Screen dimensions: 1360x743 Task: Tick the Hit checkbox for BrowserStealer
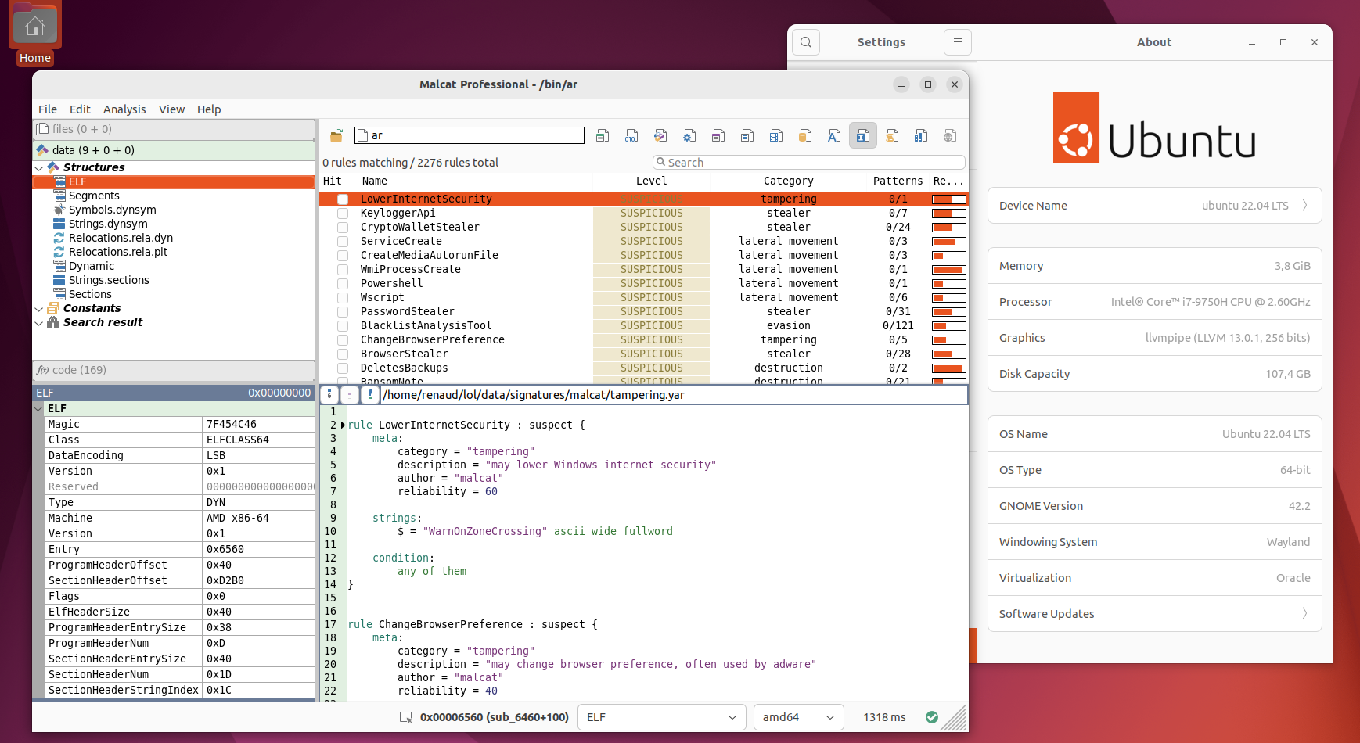click(x=343, y=354)
